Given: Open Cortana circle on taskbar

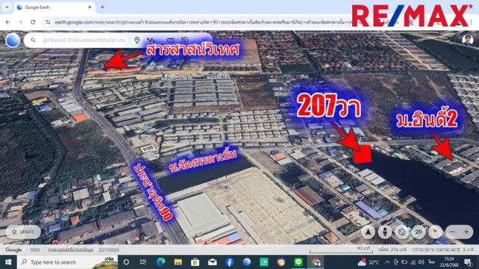Looking at the screenshot, I should point(126,262).
